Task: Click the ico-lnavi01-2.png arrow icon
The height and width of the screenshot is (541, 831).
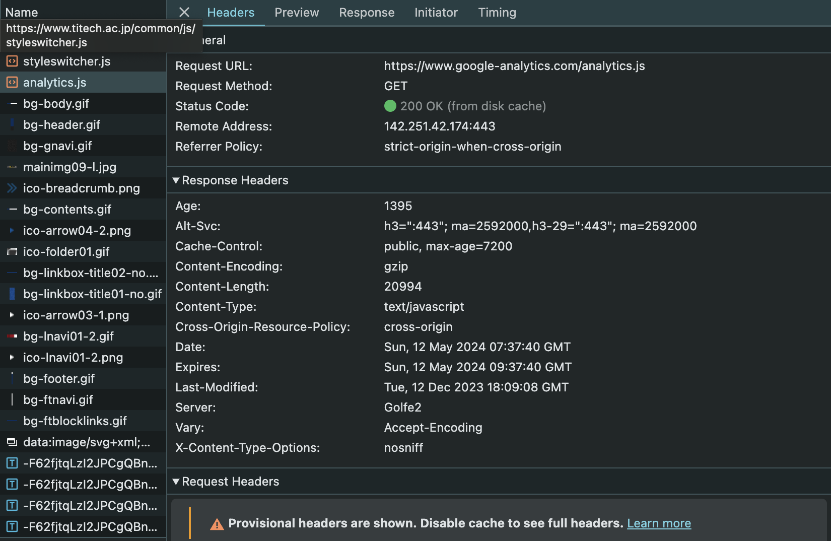Action: pyautogui.click(x=12, y=358)
